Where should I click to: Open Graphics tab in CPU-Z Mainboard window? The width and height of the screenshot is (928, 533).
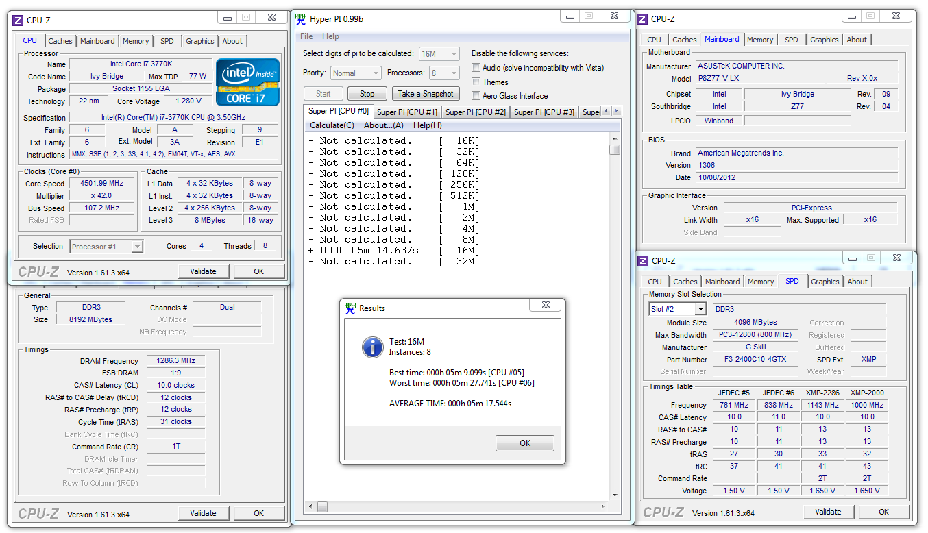click(x=825, y=40)
